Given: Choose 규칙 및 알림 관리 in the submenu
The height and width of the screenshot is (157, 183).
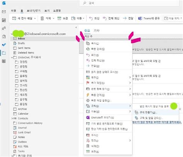Looking at the screenshot, I should point(156,118).
